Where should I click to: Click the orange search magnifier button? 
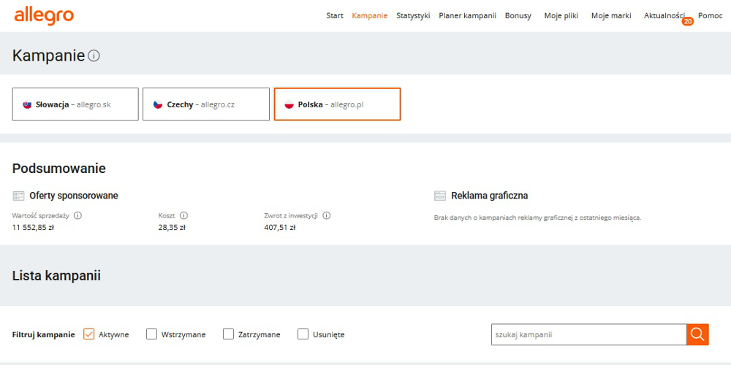coord(697,334)
